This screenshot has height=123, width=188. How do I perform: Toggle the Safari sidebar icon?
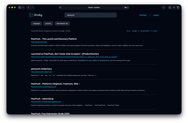pyautogui.click(x=20, y=7)
